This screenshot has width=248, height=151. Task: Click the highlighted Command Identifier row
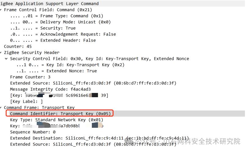tap(60, 114)
